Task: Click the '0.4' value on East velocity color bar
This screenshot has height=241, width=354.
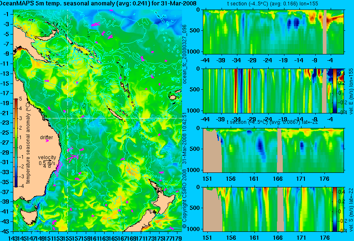Action: pos(341,74)
